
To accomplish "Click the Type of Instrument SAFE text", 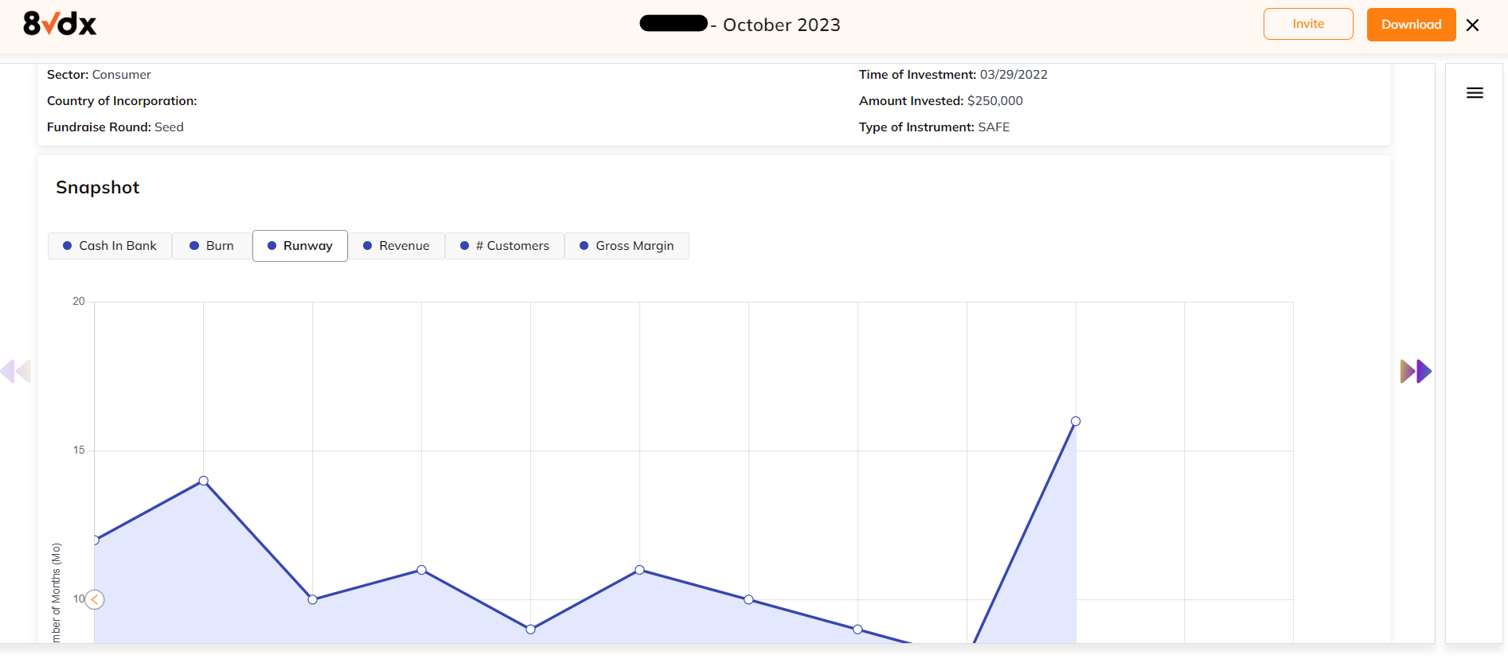I will coord(934,127).
